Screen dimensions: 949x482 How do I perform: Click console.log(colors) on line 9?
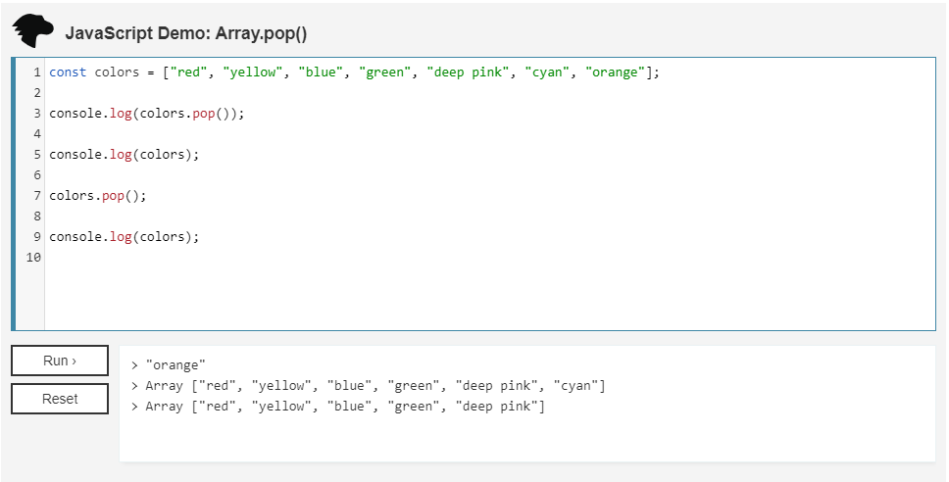point(124,237)
